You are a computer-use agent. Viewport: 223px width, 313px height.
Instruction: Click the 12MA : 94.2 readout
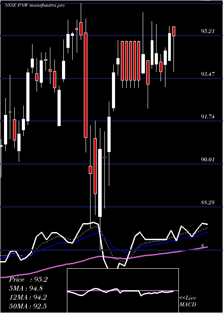[x=28, y=297]
